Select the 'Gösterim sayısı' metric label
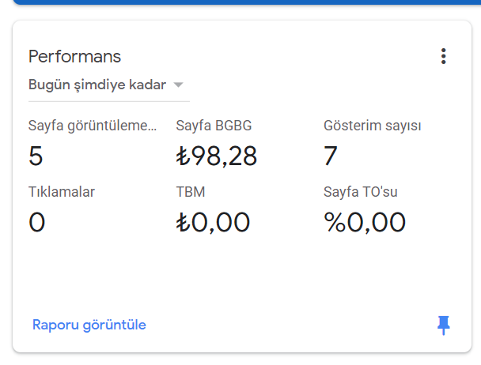This screenshot has height=365, width=481. pos(373,126)
